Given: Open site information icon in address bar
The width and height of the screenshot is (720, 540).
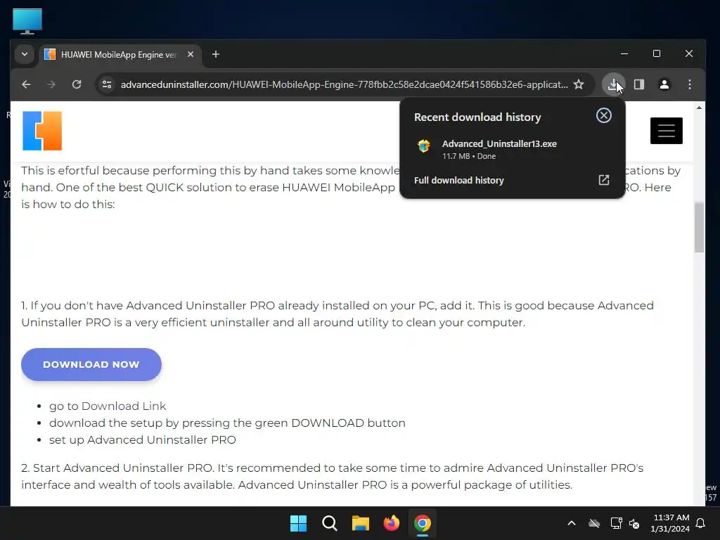Looking at the screenshot, I should [x=107, y=84].
